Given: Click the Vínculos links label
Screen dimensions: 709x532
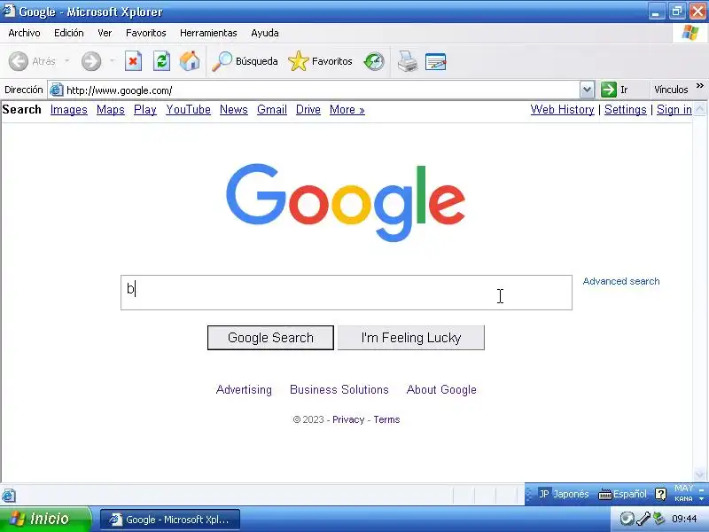Looking at the screenshot, I should tap(671, 90).
